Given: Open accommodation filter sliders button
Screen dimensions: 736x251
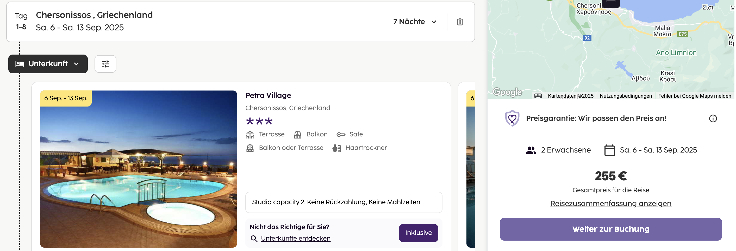Looking at the screenshot, I should click(105, 64).
